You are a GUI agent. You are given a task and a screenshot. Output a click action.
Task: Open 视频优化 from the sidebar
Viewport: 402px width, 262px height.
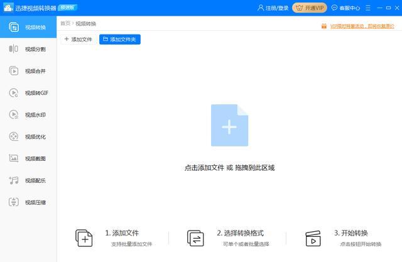coord(28,136)
